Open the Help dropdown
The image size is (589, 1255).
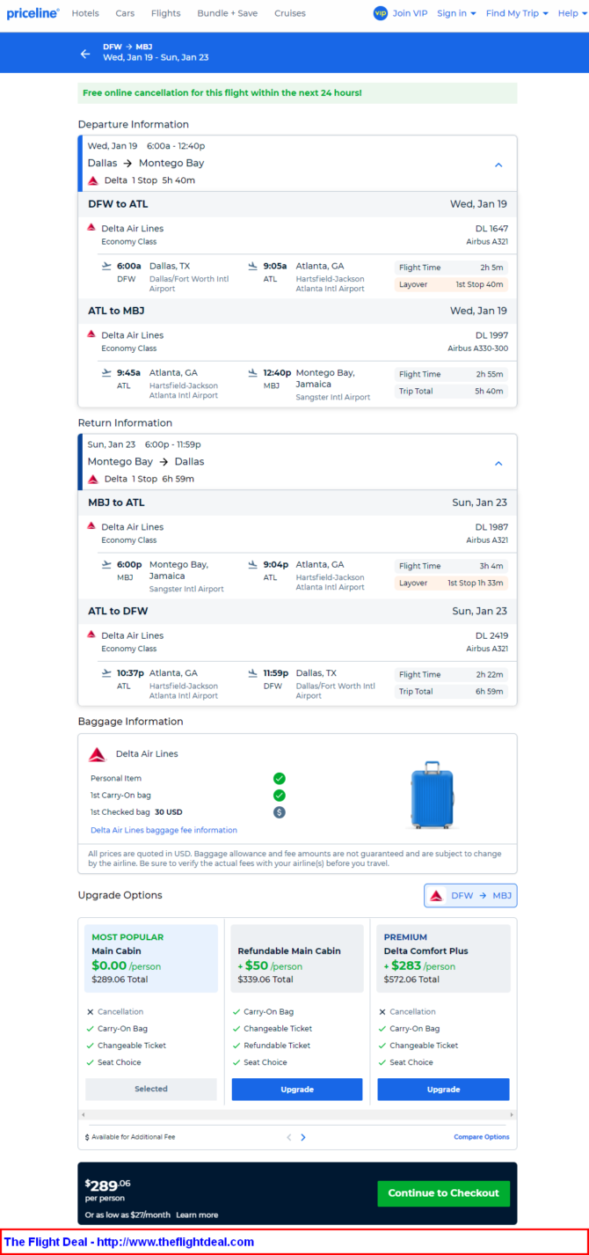click(x=571, y=13)
